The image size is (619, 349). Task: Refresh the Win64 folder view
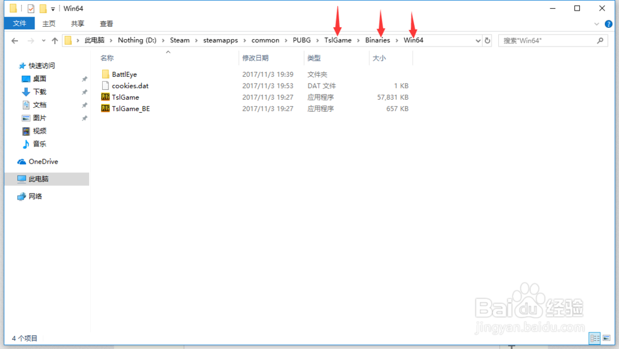(x=488, y=41)
